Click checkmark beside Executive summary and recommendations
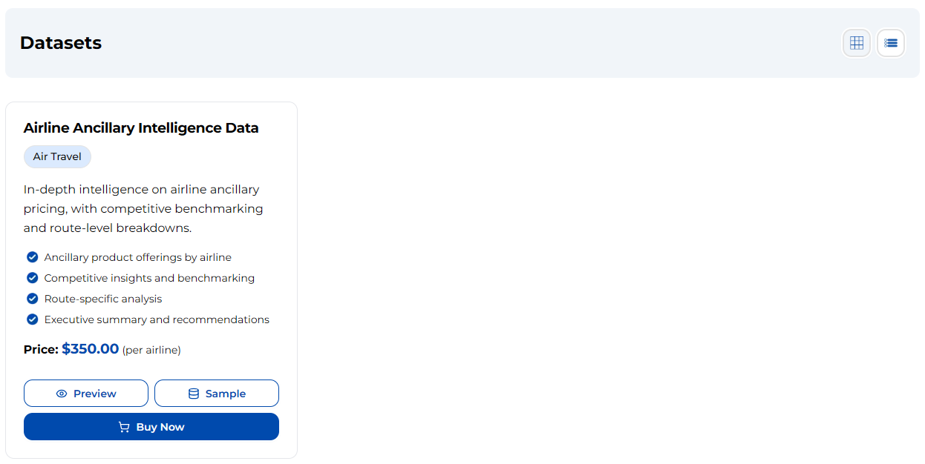Image resolution: width=925 pixels, height=464 pixels. coord(32,319)
